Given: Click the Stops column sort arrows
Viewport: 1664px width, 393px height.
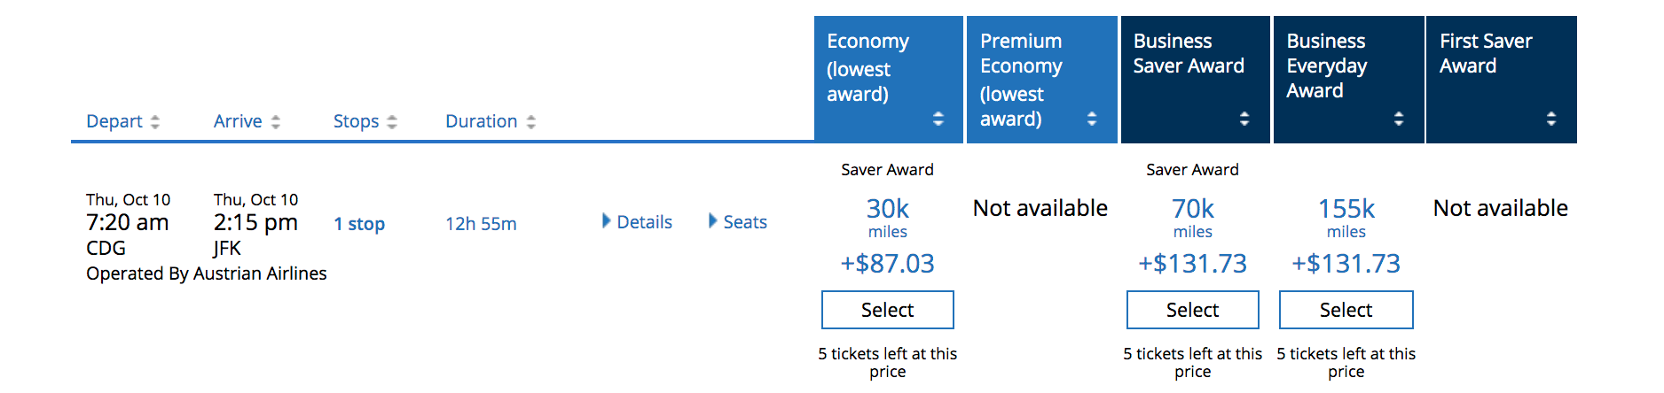Looking at the screenshot, I should click(x=392, y=122).
